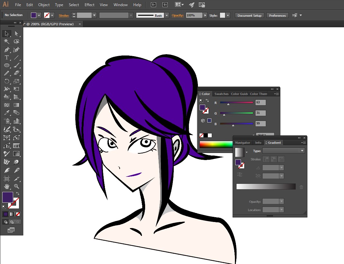Set toolbox paint mode to Color
Image resolution: width=344 pixels, height=264 pixels.
tap(6, 214)
